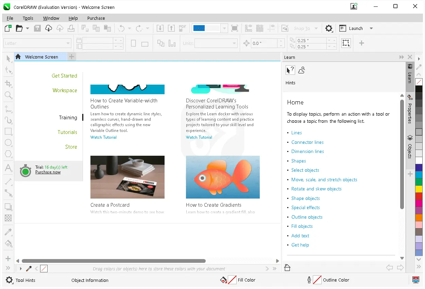
Task: Click the goldfish gradients tutorial thumbnail
Action: pos(223,177)
